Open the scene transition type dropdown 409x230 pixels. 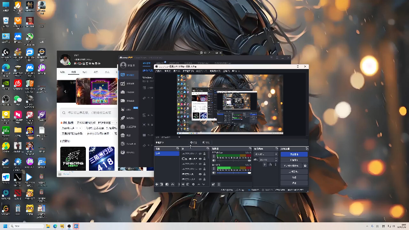(x=265, y=154)
